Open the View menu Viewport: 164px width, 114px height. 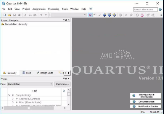(x=17, y=9)
